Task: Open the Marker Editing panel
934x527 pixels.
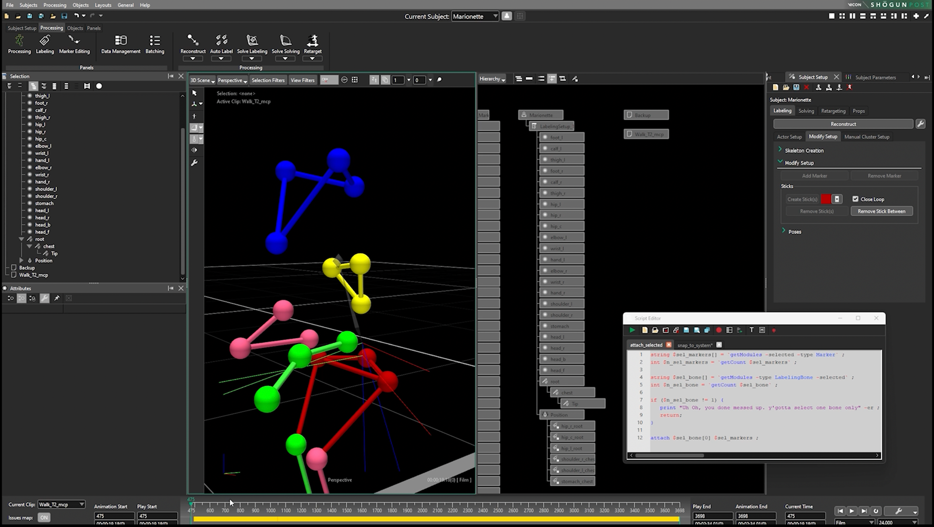Action: [74, 44]
